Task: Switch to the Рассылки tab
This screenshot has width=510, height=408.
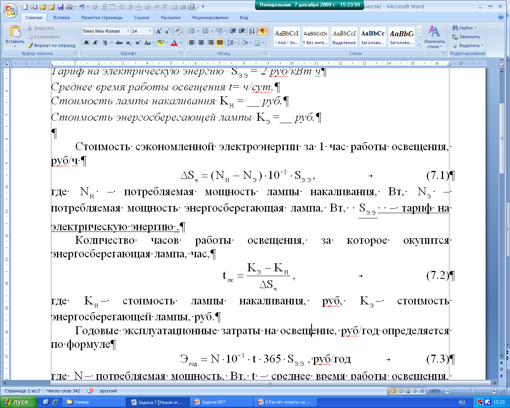Action: point(171,18)
